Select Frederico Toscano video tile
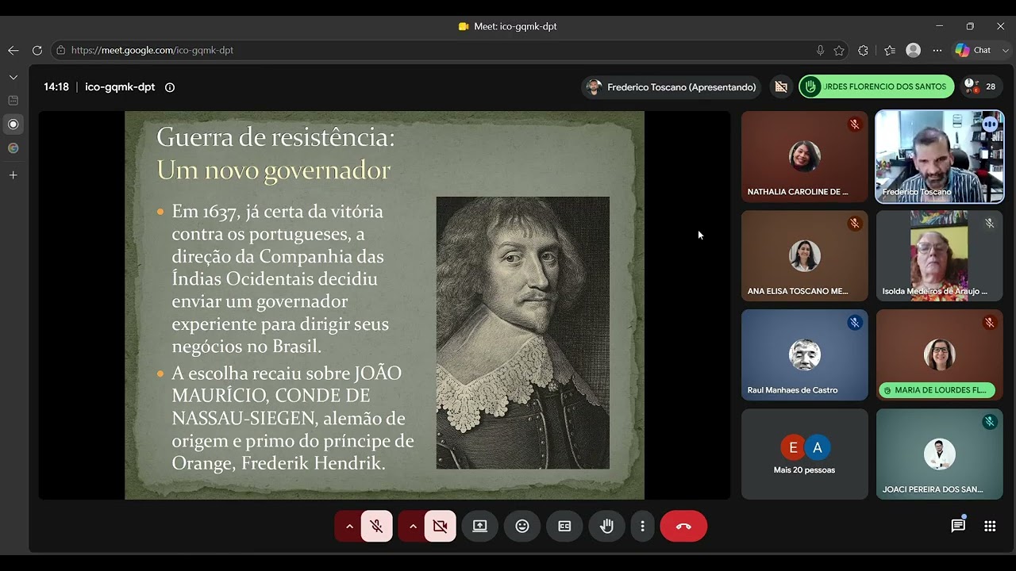This screenshot has height=571, width=1016. 939,157
